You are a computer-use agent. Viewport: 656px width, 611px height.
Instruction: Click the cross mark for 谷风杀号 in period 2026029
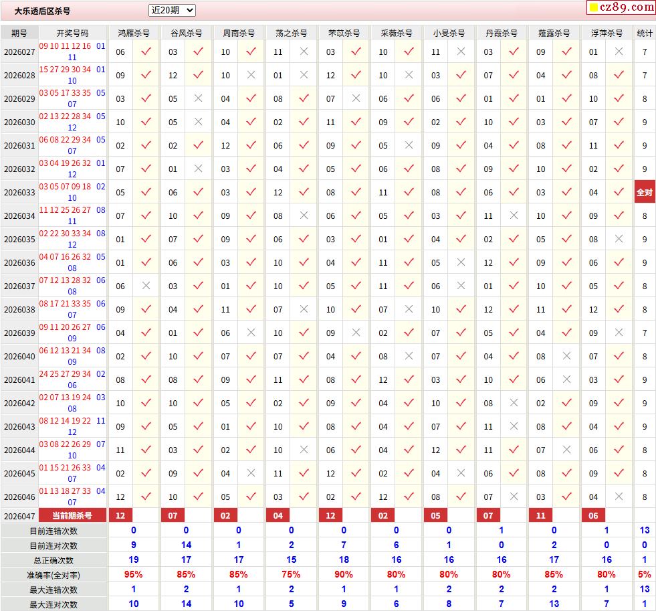point(198,98)
